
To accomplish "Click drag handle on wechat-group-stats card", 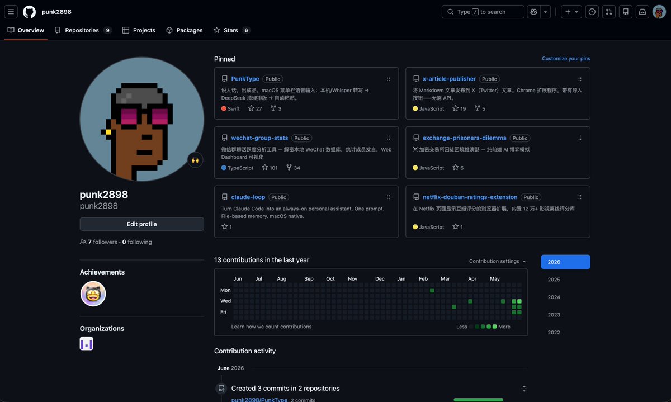I will click(389, 138).
